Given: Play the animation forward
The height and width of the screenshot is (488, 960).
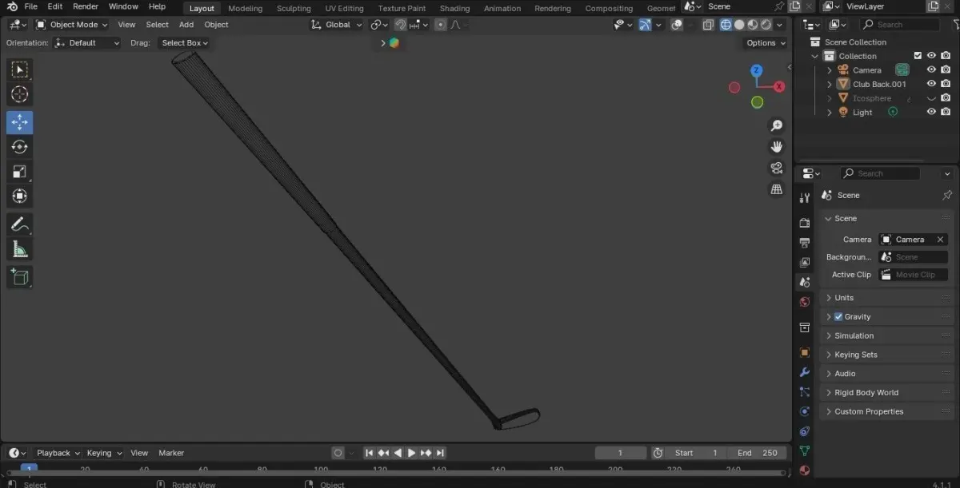Looking at the screenshot, I should [411, 453].
